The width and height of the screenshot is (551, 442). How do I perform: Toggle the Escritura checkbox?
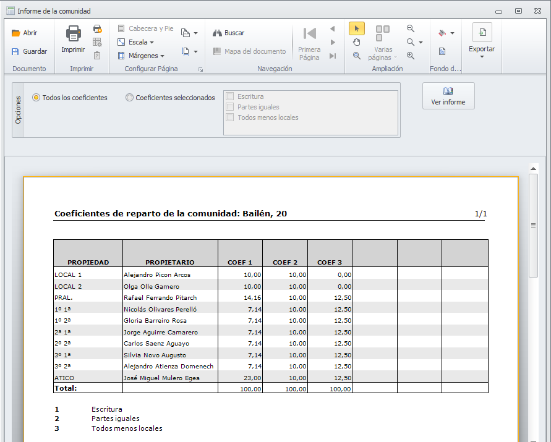pyautogui.click(x=230, y=96)
